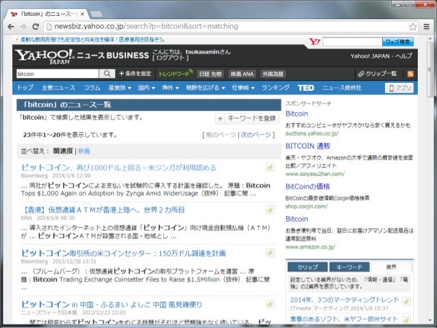
Task: Click the 日経 先物 trend word
Action: coord(210,74)
